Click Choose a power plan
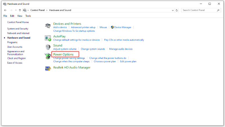 click(x=105, y=61)
